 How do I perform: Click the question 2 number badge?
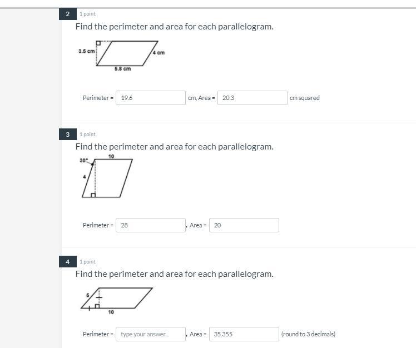point(67,14)
